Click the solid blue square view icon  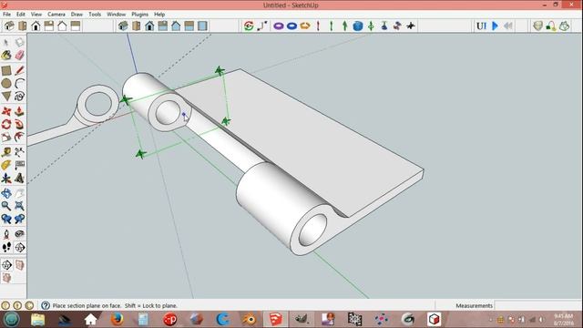(202, 26)
